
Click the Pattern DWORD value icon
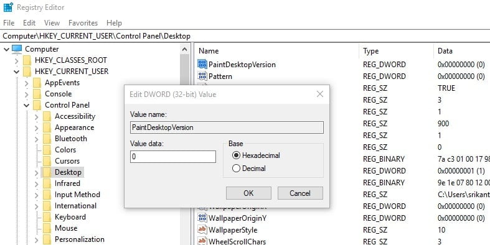click(x=202, y=76)
